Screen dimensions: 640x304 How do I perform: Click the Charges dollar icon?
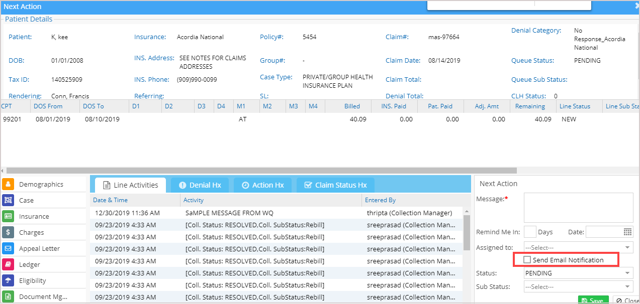[x=8, y=232]
